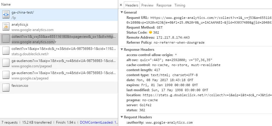The image size is (272, 126).
Task: Click the expires header Fri, 01 Jan 1990
Action: pyautogui.click(x=169, y=85)
